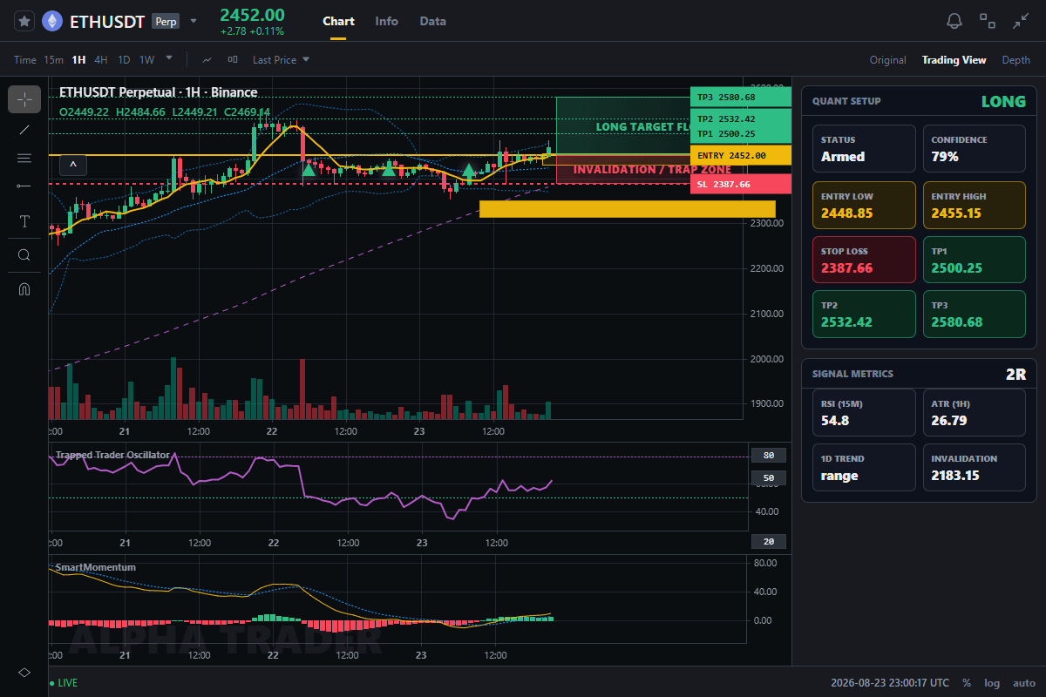Viewport: 1046px width, 697px height.
Task: Click the TP3 2580.68 panel card
Action: 974,314
